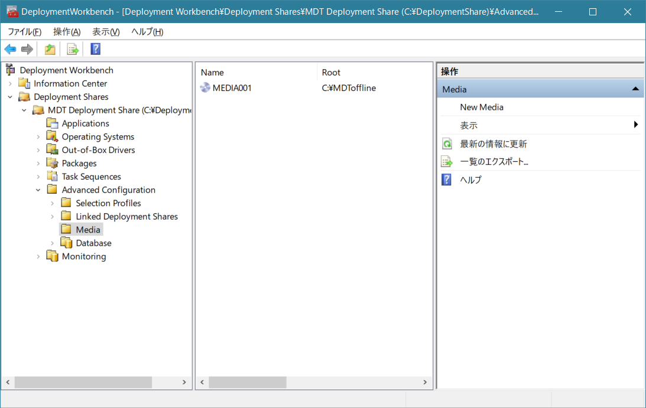Open the 操作(A) menu
Image resolution: width=646 pixels, height=408 pixels.
67,32
